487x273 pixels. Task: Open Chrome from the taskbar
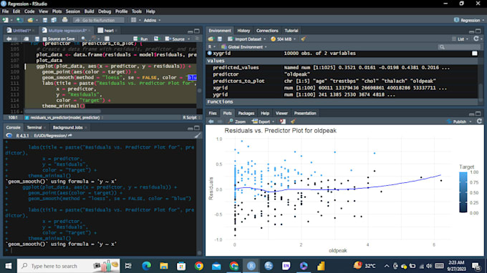[199, 266]
